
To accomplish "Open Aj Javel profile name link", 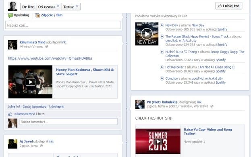I will tap(26, 141).
